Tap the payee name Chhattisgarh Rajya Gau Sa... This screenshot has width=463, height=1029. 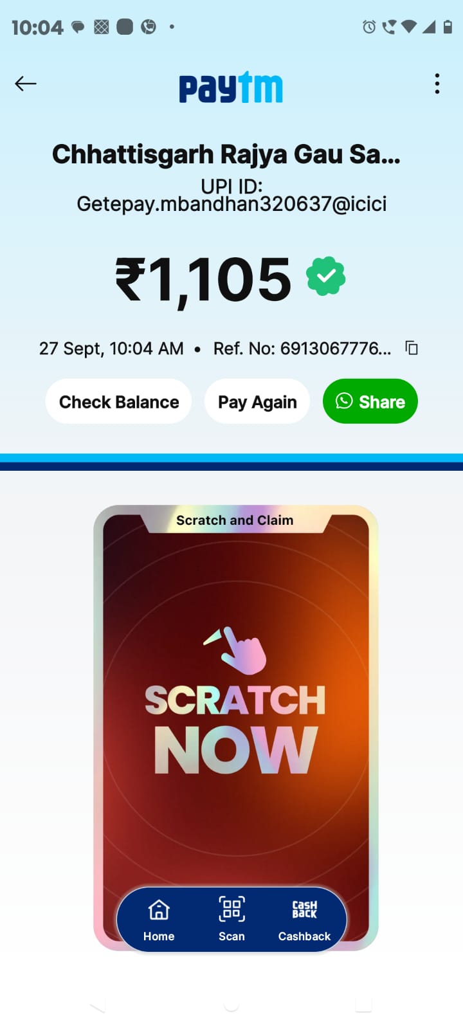[226, 154]
